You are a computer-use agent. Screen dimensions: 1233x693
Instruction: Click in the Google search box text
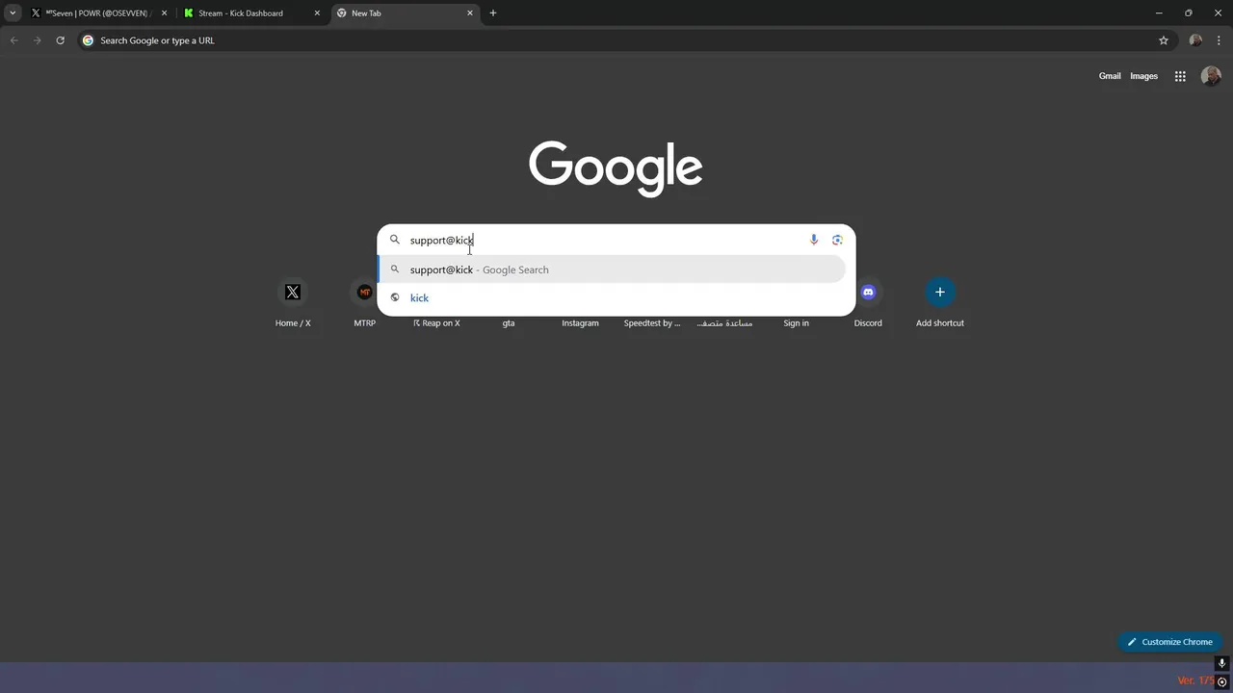[x=441, y=241]
